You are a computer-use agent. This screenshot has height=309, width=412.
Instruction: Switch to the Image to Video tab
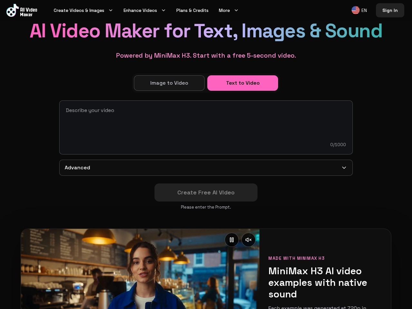pyautogui.click(x=169, y=83)
